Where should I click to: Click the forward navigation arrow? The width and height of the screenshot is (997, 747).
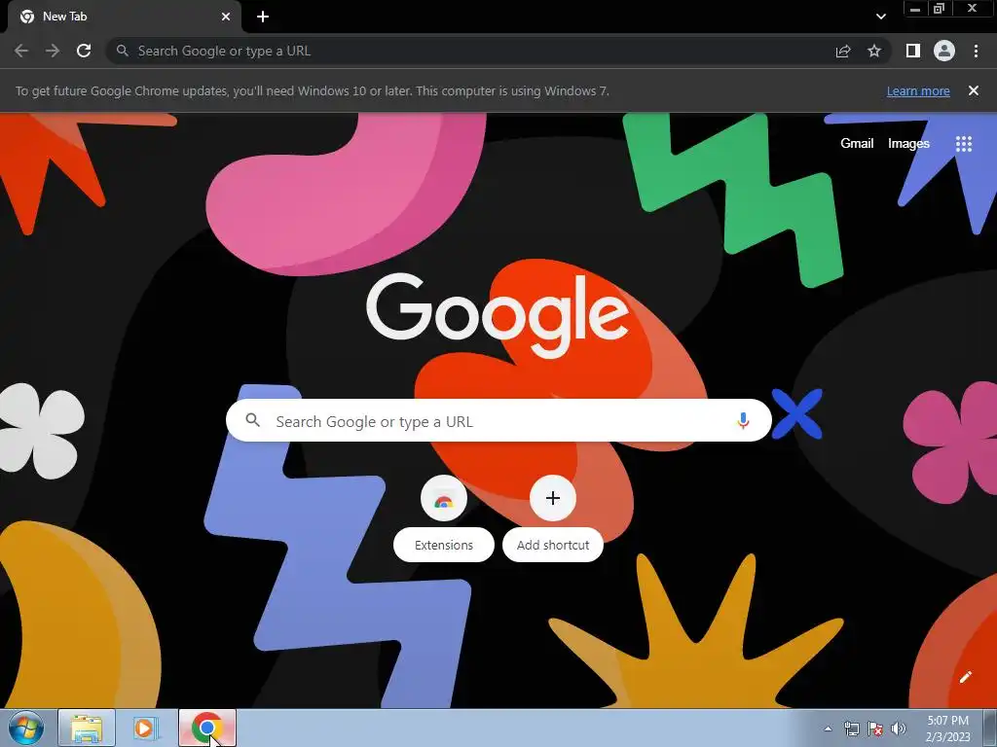click(x=53, y=51)
